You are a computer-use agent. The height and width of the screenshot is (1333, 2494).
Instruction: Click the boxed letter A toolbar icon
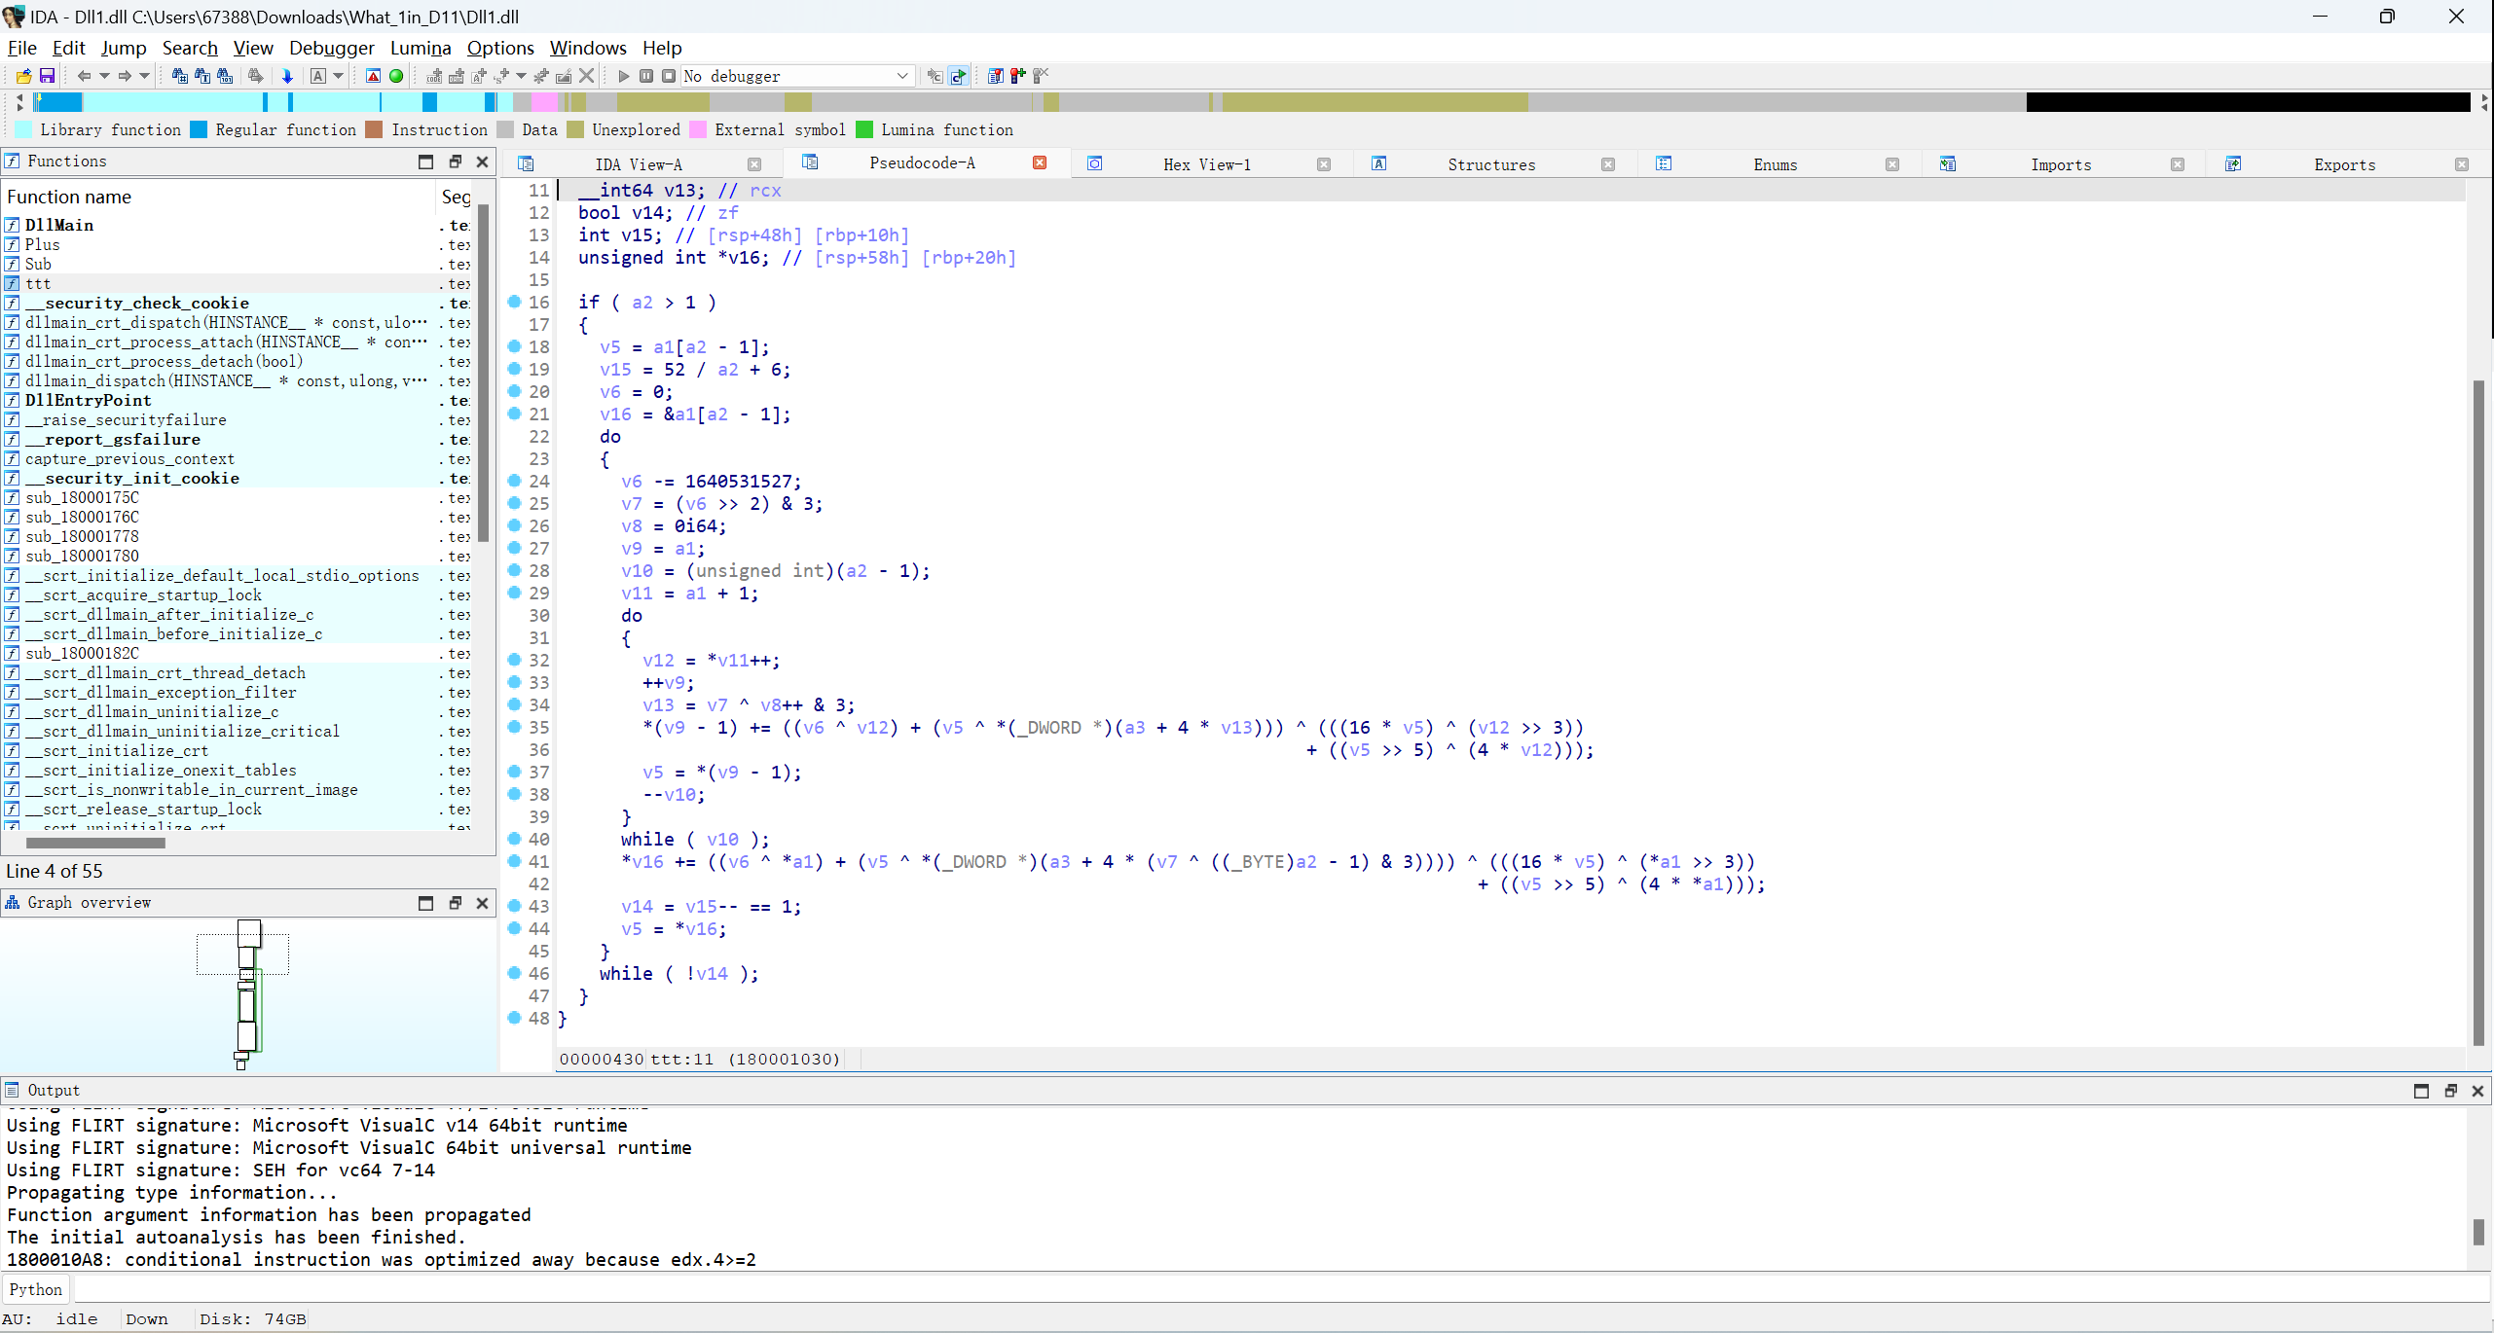click(x=318, y=76)
